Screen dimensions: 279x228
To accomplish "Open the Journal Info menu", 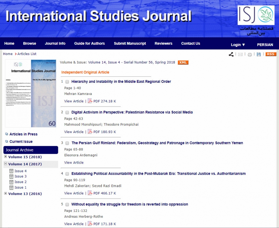I will [55, 43].
